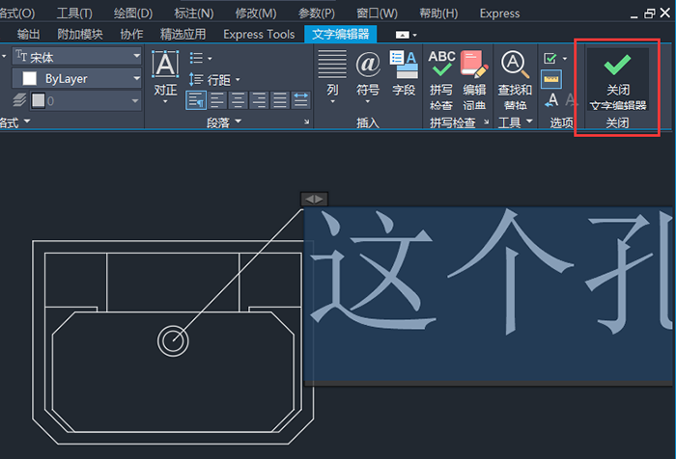Click the grey layer 0 color swatch
This screenshot has height=459, width=676.
pyautogui.click(x=39, y=100)
